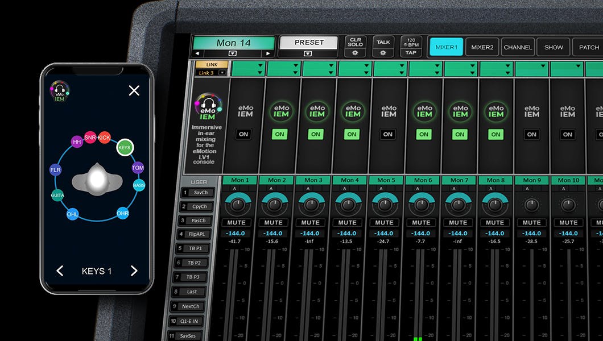
Task: Select the BASS source on the phone ring
Action: tap(139, 185)
